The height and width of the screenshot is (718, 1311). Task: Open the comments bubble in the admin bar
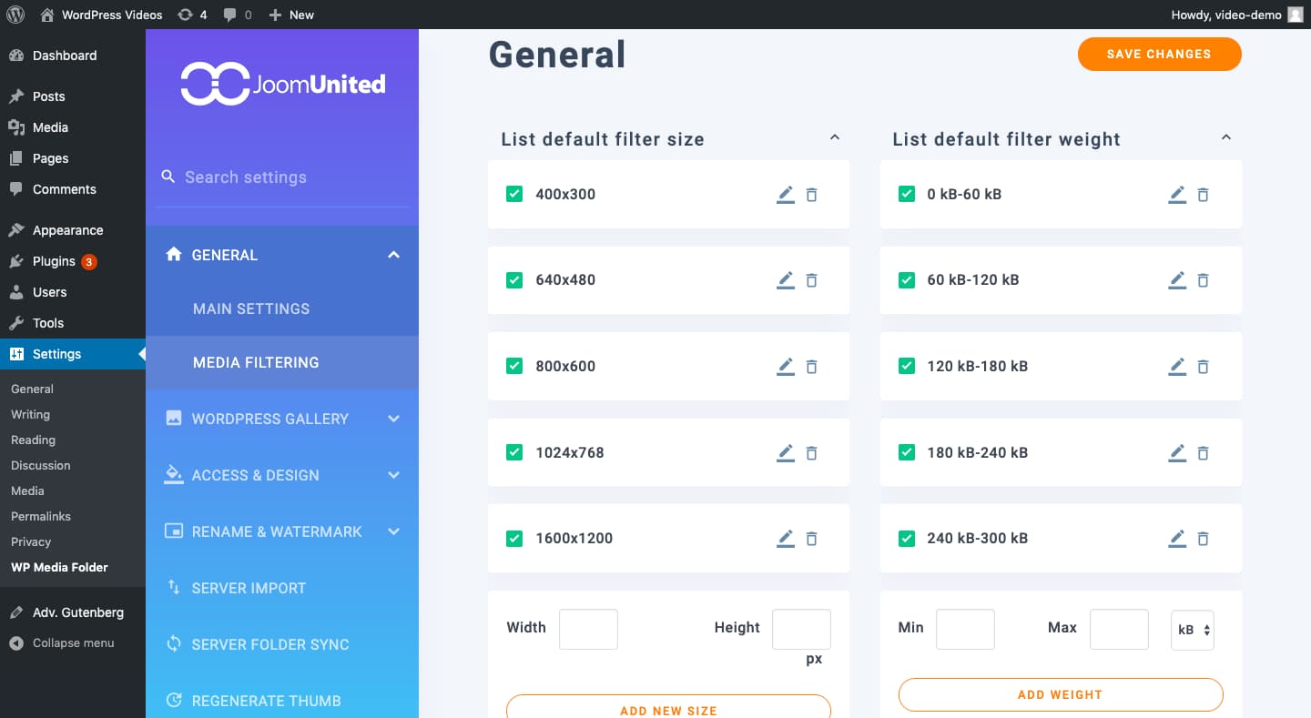tap(230, 15)
